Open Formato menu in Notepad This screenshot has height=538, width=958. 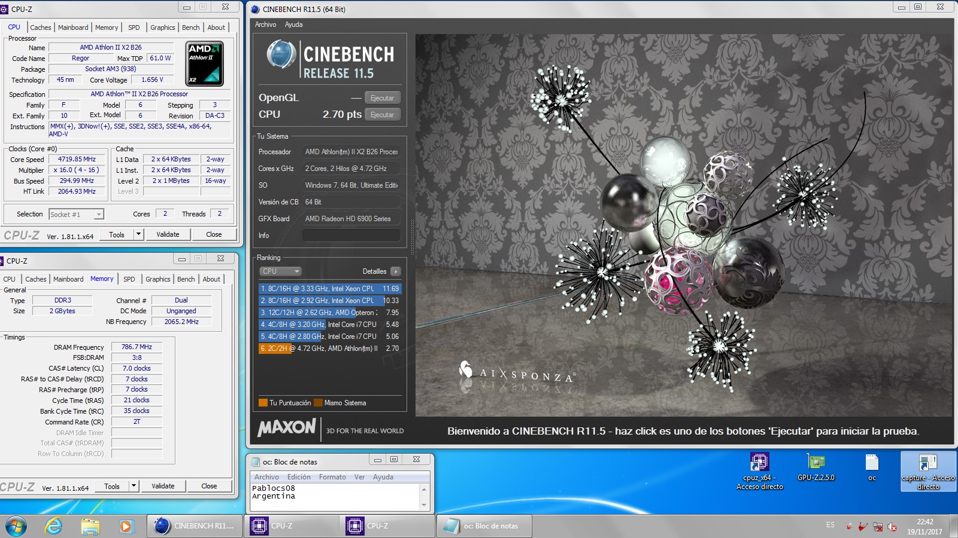pos(332,477)
